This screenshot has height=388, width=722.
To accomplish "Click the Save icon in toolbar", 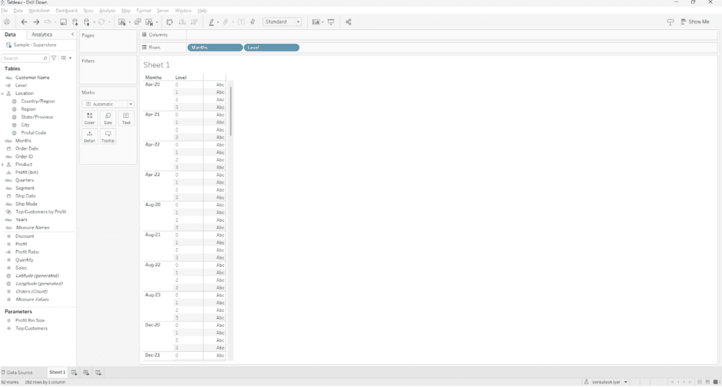I will (63, 22).
